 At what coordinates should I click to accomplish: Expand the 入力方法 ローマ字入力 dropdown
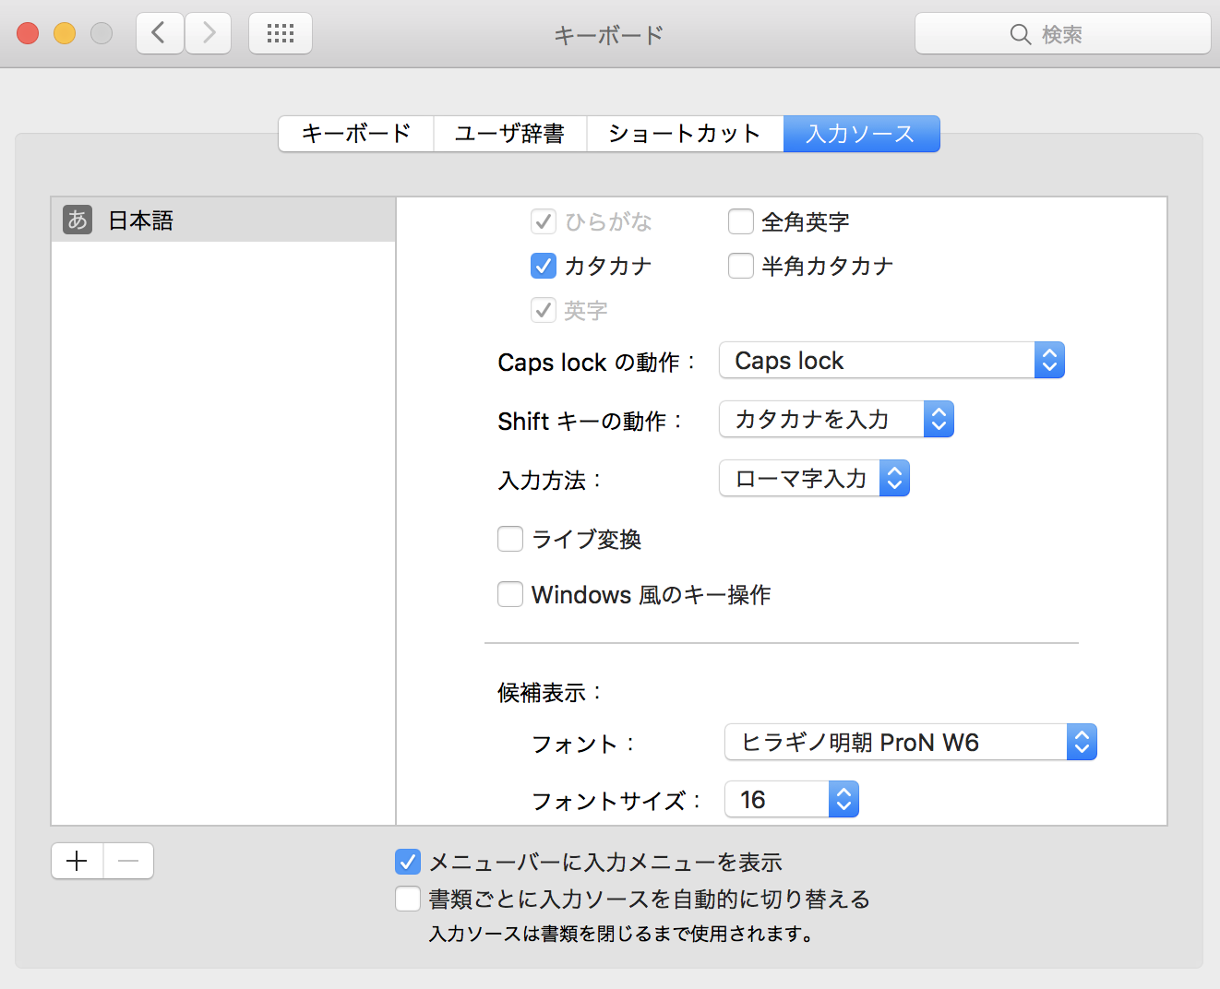point(814,479)
